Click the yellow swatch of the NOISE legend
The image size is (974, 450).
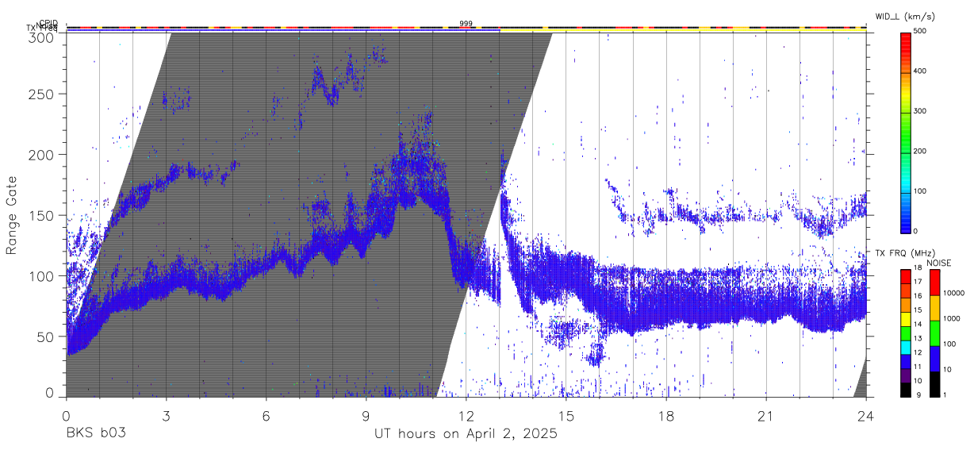point(935,308)
